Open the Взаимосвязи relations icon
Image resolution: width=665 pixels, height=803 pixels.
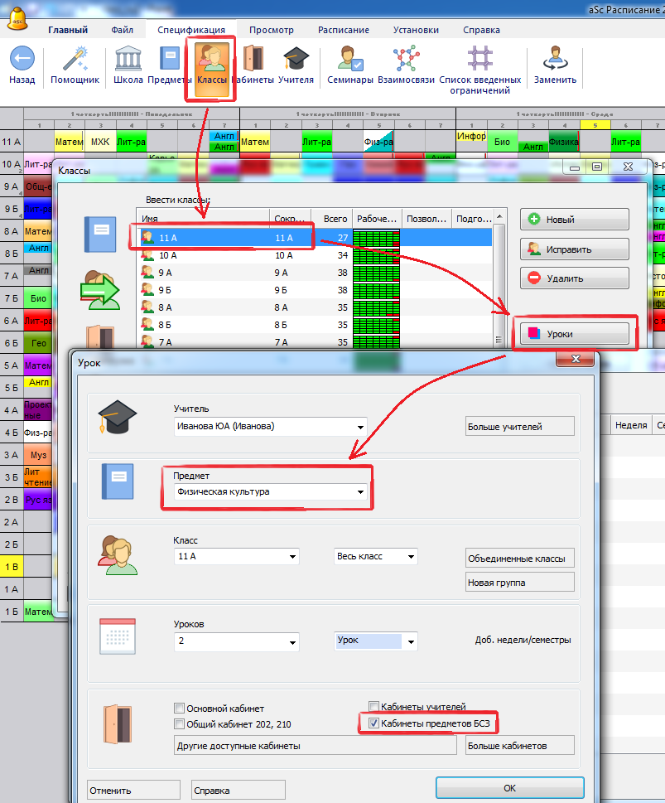click(405, 60)
